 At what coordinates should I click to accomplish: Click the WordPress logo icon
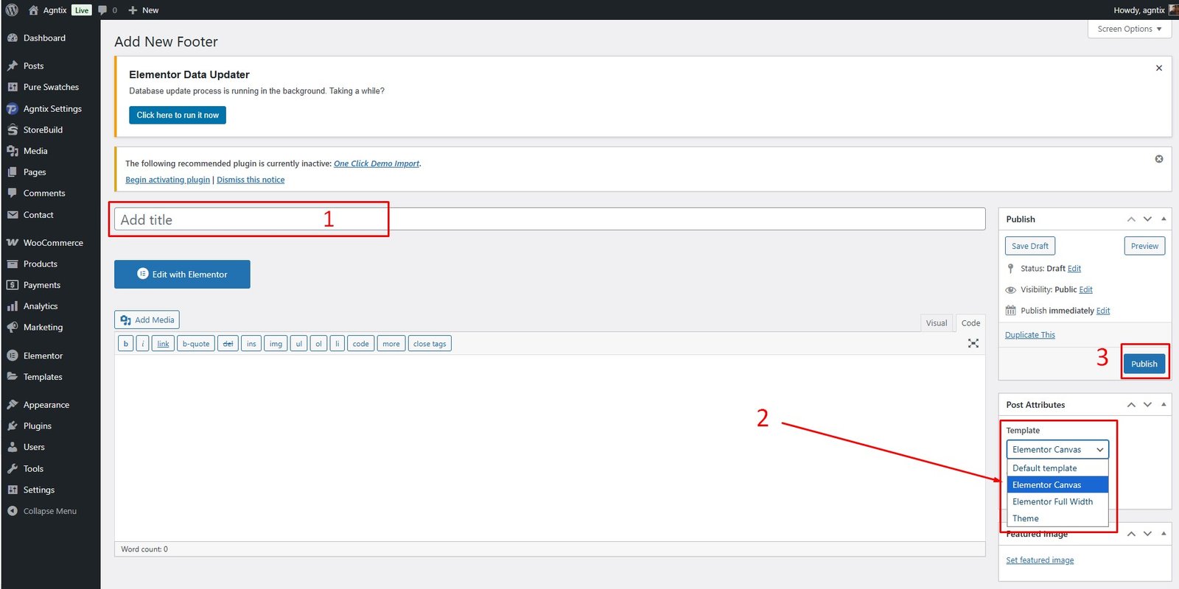click(12, 10)
